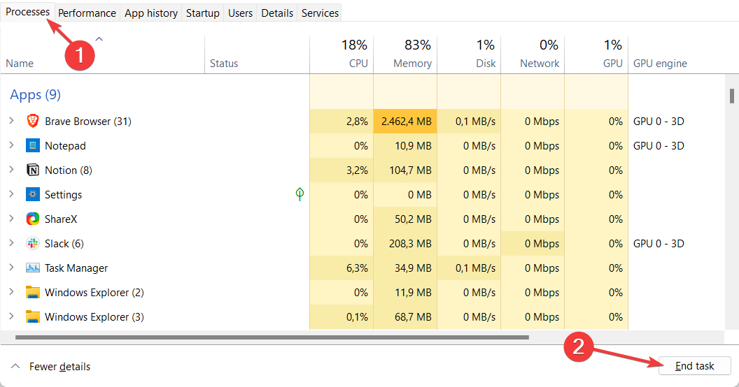Expand the Notepad process row
This screenshot has width=739, height=387.
(11, 145)
